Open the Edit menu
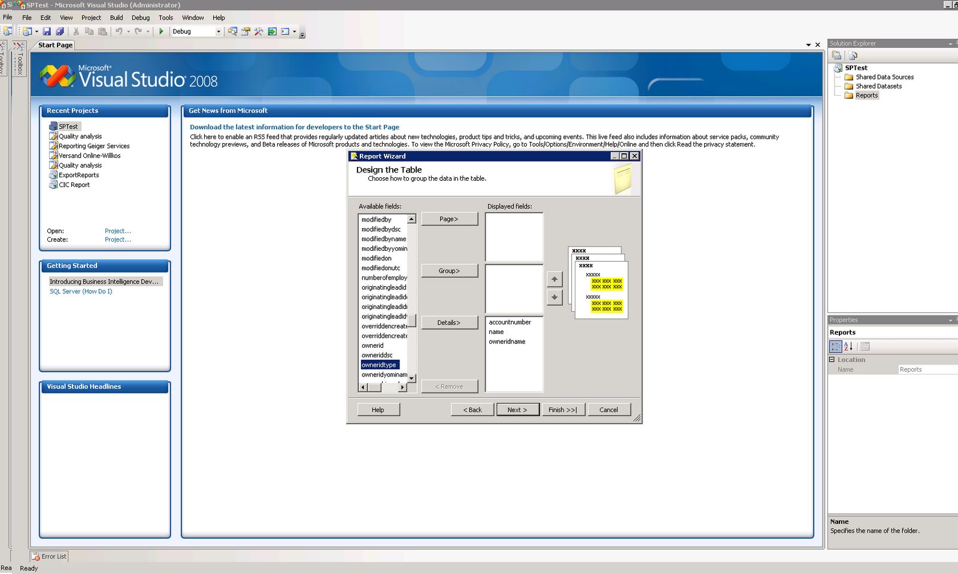This screenshot has height=574, width=958. pyautogui.click(x=46, y=18)
